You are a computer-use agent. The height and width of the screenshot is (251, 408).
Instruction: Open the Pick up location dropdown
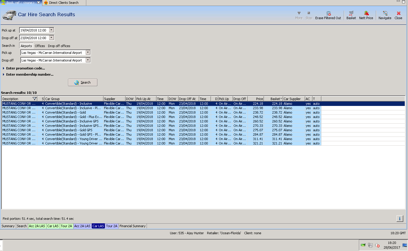coord(88,53)
